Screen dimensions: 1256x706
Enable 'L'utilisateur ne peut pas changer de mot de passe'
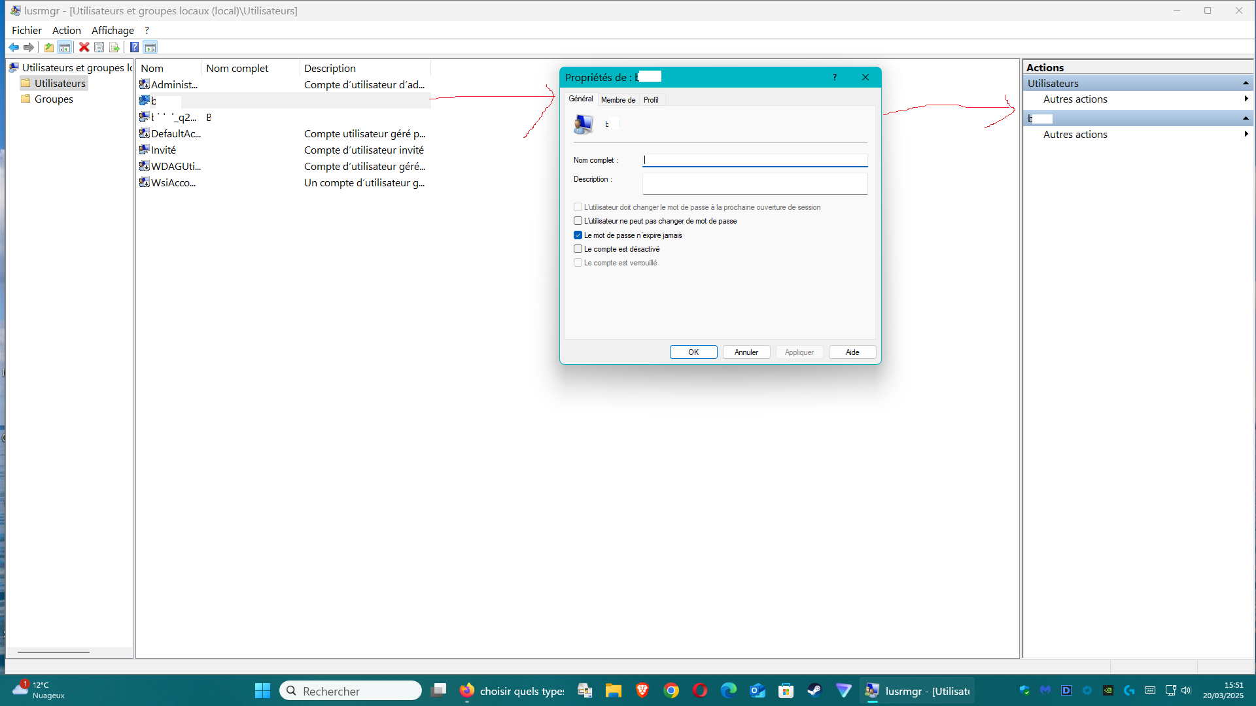[578, 221]
